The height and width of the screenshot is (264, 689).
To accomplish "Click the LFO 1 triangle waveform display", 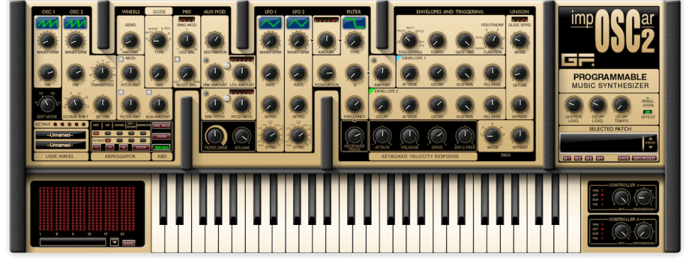I will [x=270, y=23].
